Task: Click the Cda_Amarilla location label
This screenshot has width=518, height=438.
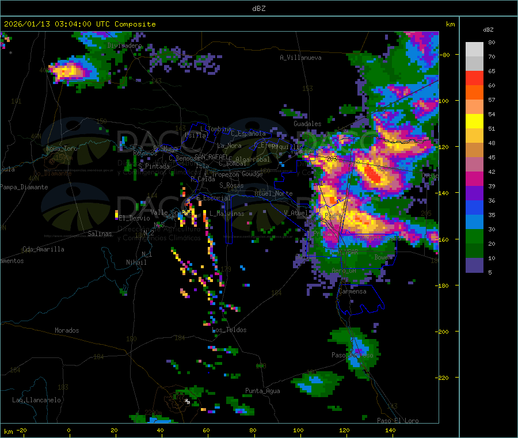Action: pyautogui.click(x=43, y=249)
